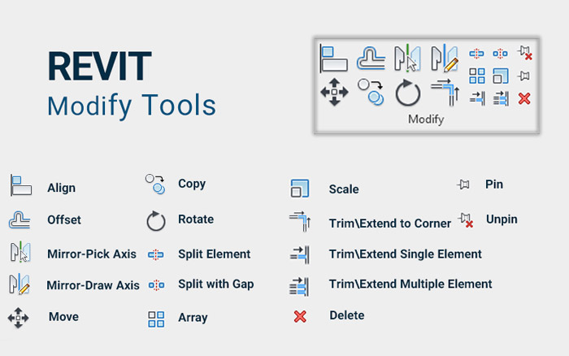569x356 pixels.
Task: Choose Trim/Extend Single Element in the Modify panel
Action: pos(477,98)
